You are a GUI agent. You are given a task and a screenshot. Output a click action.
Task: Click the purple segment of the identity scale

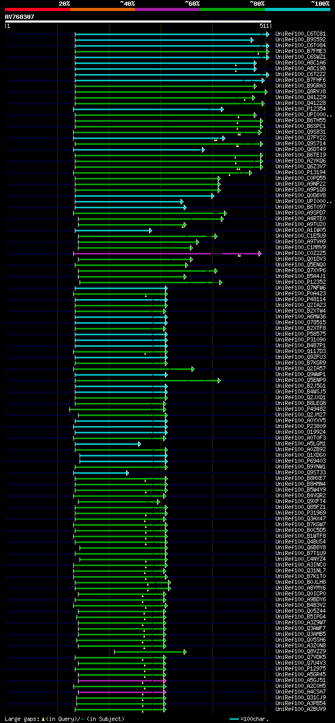pos(167,9)
